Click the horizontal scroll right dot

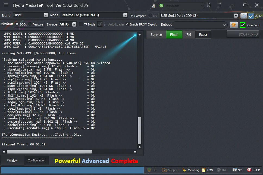point(135,152)
